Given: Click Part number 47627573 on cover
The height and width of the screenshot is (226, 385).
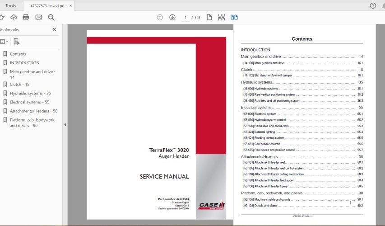Looking at the screenshot, I should (x=173, y=199).
